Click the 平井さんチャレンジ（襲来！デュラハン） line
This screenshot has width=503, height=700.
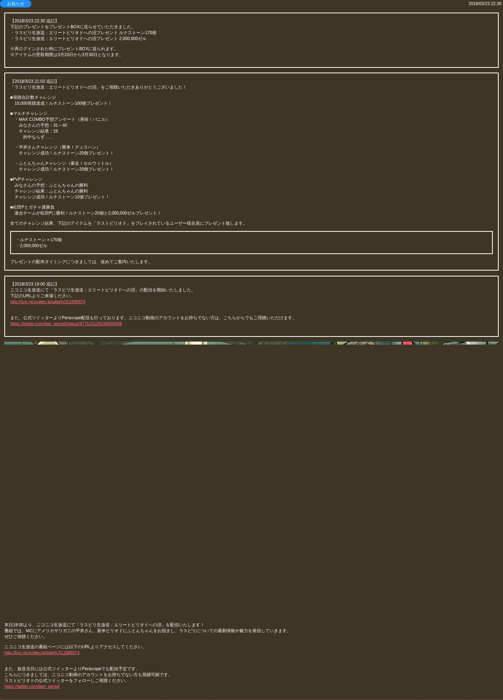(x=58, y=147)
